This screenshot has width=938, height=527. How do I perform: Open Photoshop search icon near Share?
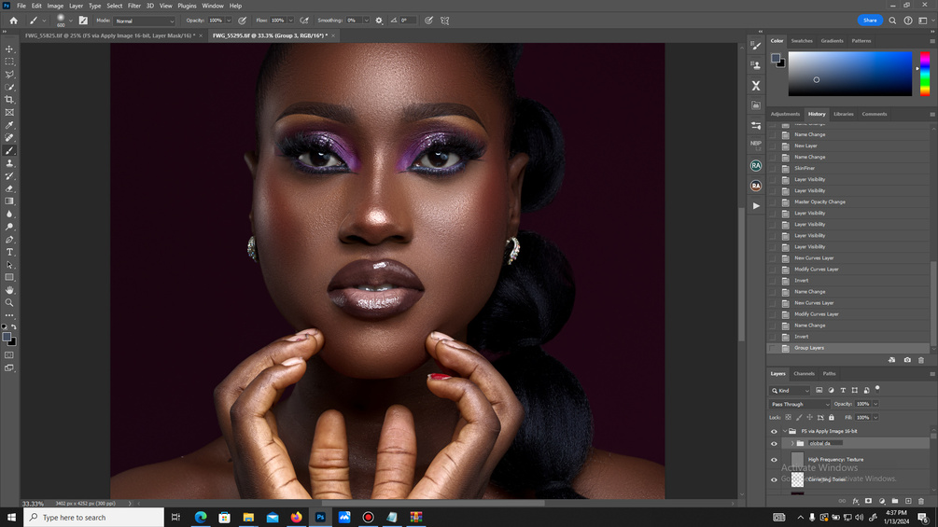pos(892,21)
